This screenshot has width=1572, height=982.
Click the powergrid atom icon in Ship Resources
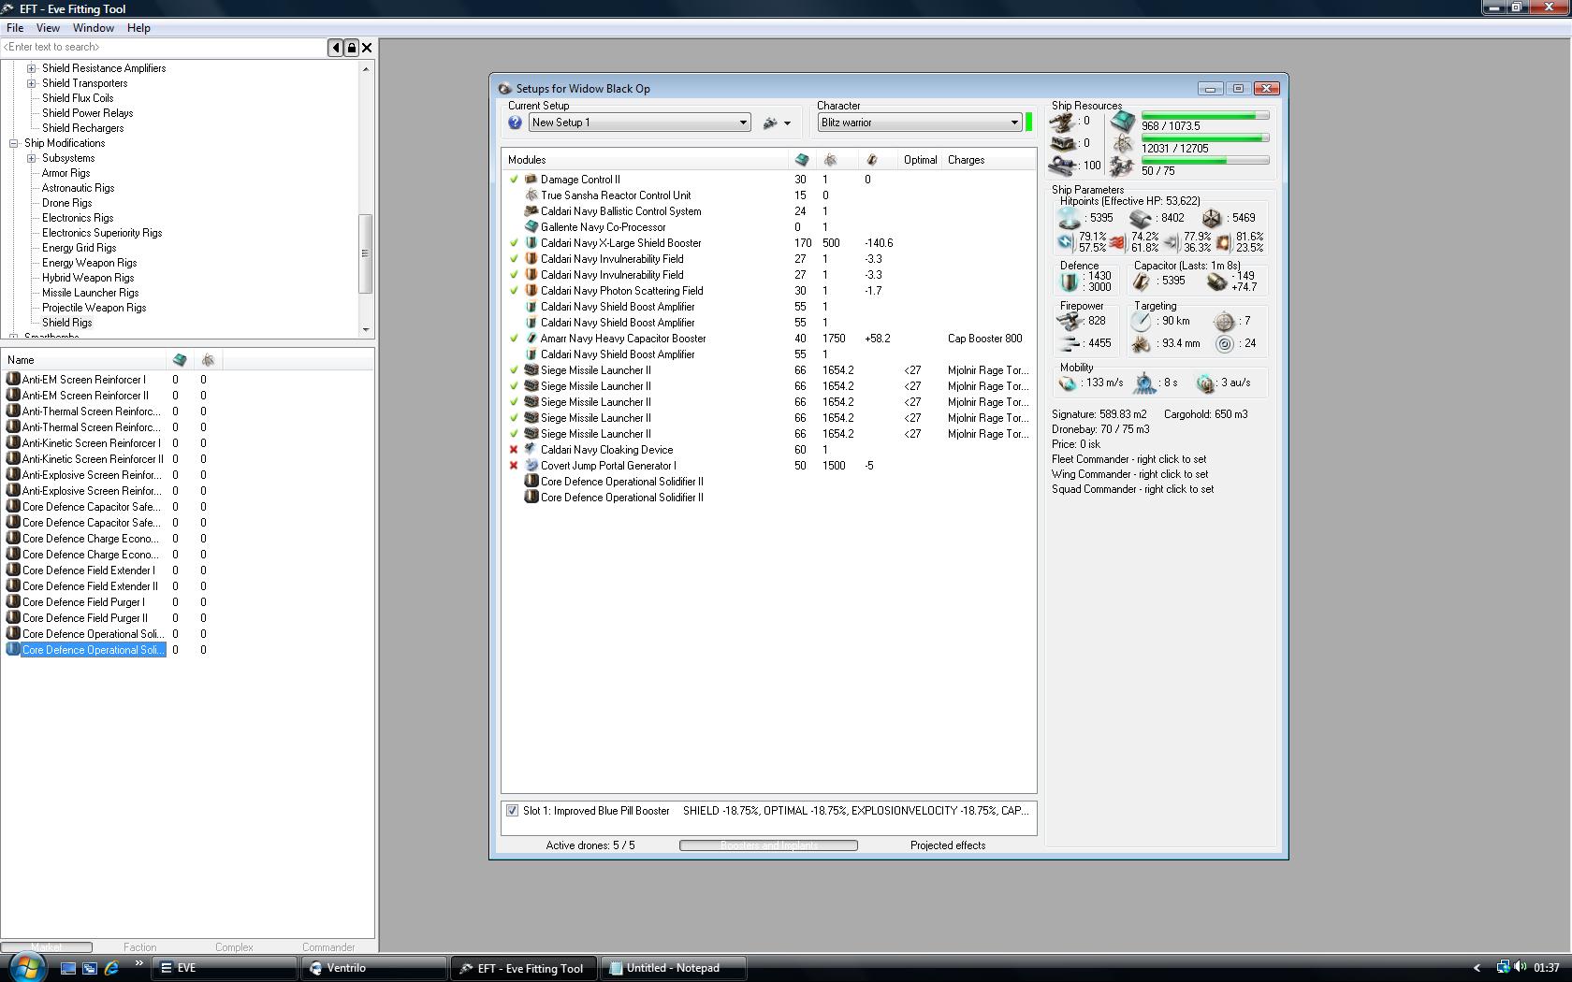coord(1123,144)
